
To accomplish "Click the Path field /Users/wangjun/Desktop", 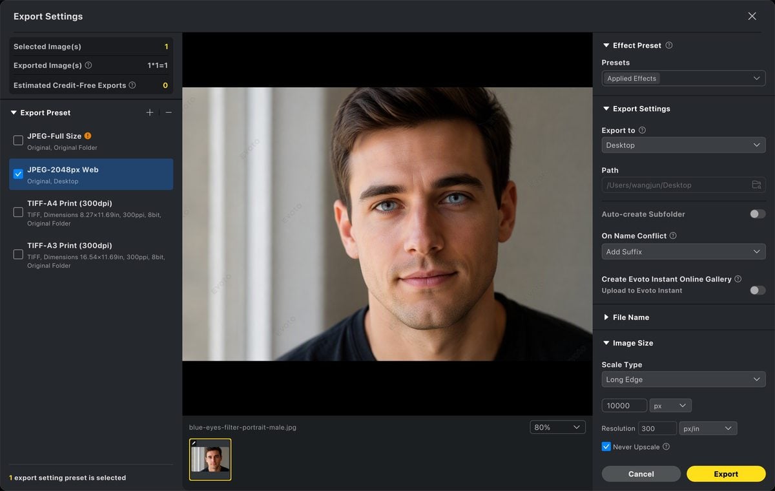I will (x=683, y=185).
